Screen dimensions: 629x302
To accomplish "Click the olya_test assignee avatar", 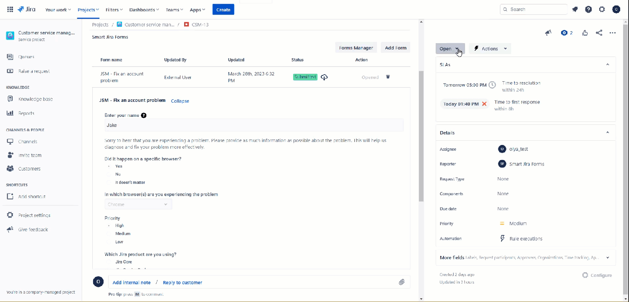I will click(x=502, y=149).
